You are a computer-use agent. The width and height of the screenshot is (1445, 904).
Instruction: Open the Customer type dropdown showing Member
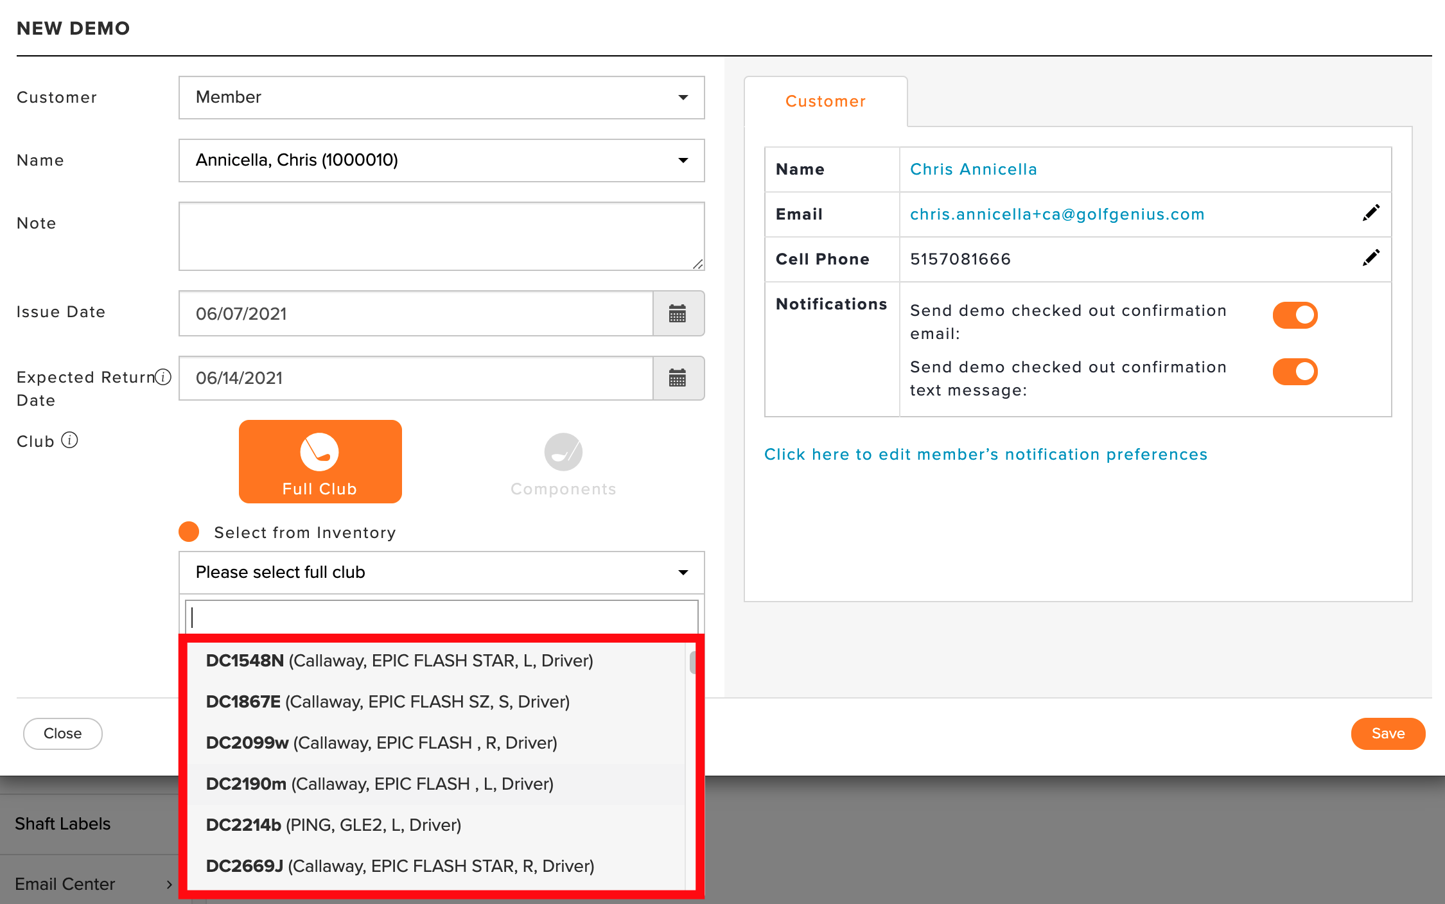pos(442,98)
